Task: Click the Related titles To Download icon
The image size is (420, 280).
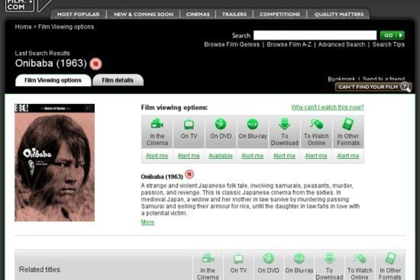Action: click(329, 258)
